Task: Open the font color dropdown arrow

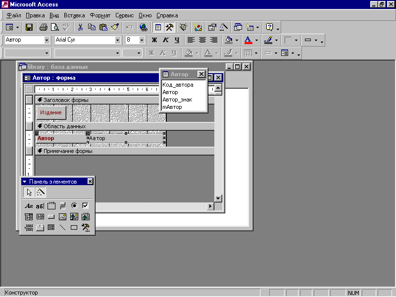Action: click(256, 40)
